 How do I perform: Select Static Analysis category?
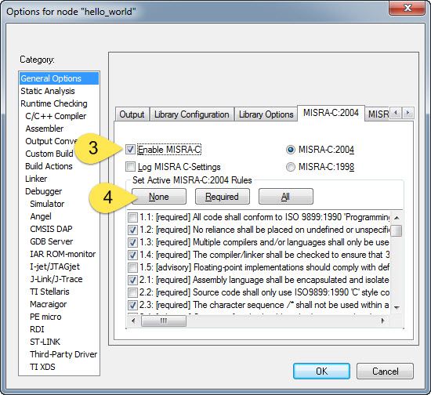coord(59,91)
